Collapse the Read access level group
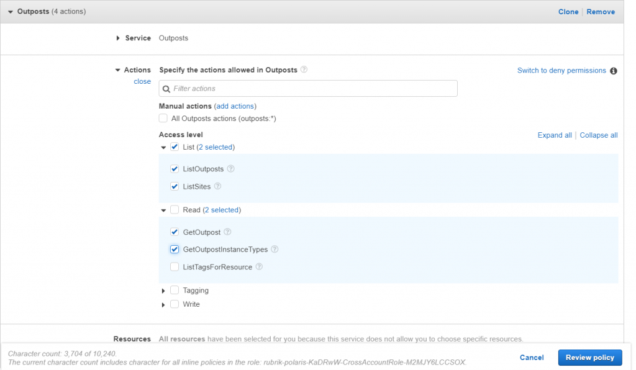This screenshot has width=636, height=370. (x=163, y=210)
